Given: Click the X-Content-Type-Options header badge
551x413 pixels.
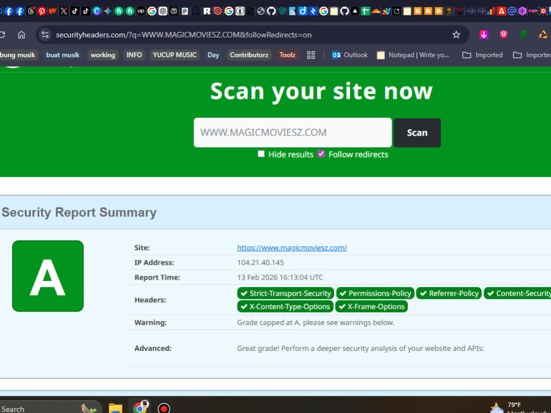Looking at the screenshot, I should pyautogui.click(x=285, y=307).
